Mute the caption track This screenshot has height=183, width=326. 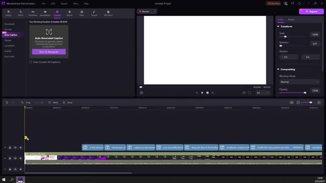(x=20, y=147)
